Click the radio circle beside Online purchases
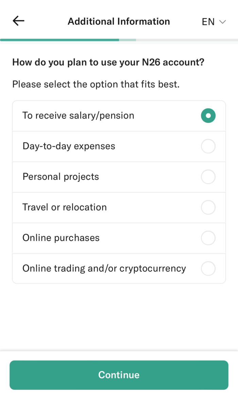The width and height of the screenshot is (238, 400). [x=208, y=238]
